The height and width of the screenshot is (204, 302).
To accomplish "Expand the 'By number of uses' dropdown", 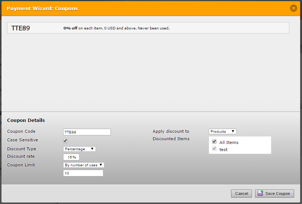I will tap(84, 165).
